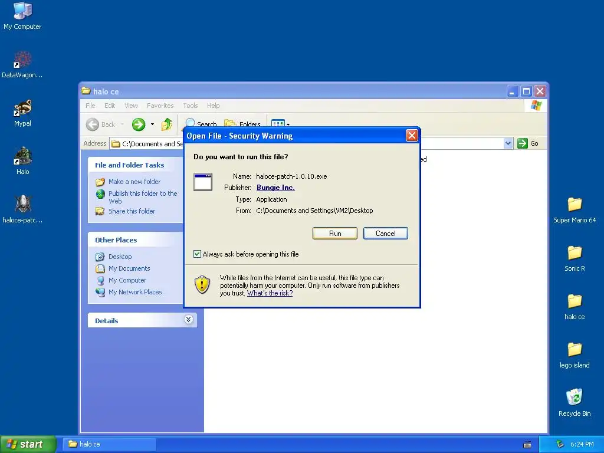The height and width of the screenshot is (453, 604).
Task: Click the halo ce taskbar button
Action: click(x=109, y=444)
